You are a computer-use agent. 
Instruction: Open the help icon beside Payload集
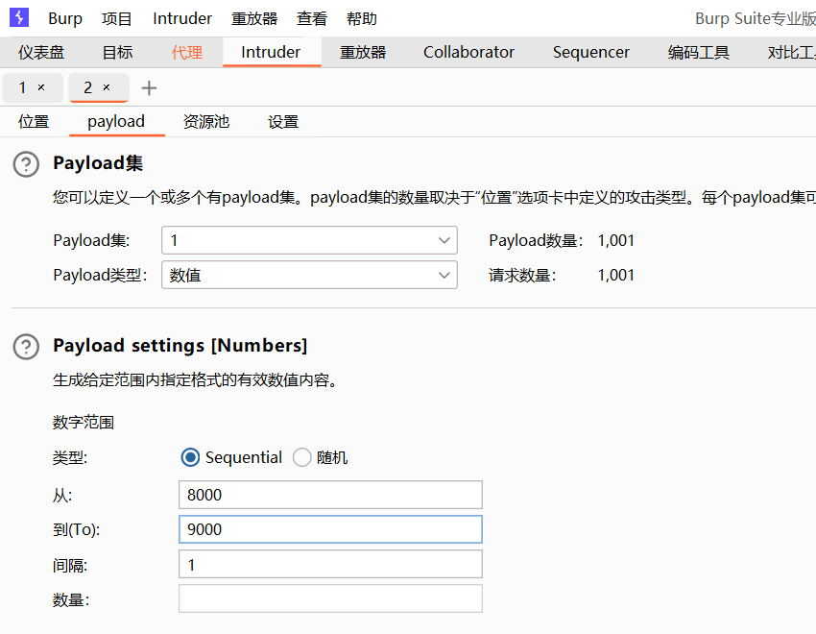[26, 164]
